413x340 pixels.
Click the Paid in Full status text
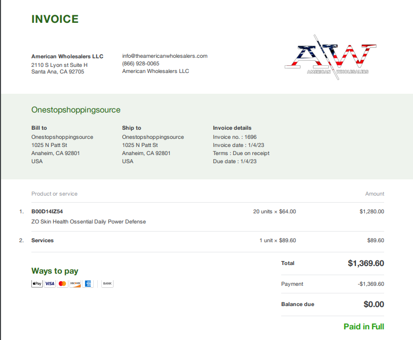click(x=364, y=326)
